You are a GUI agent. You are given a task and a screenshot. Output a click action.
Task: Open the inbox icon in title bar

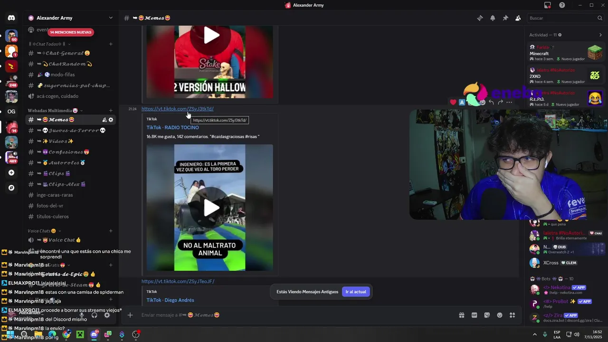tap(548, 5)
